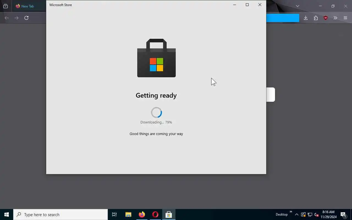352x220 pixels.
Task: Go forward in Firefox
Action: [x=16, y=18]
